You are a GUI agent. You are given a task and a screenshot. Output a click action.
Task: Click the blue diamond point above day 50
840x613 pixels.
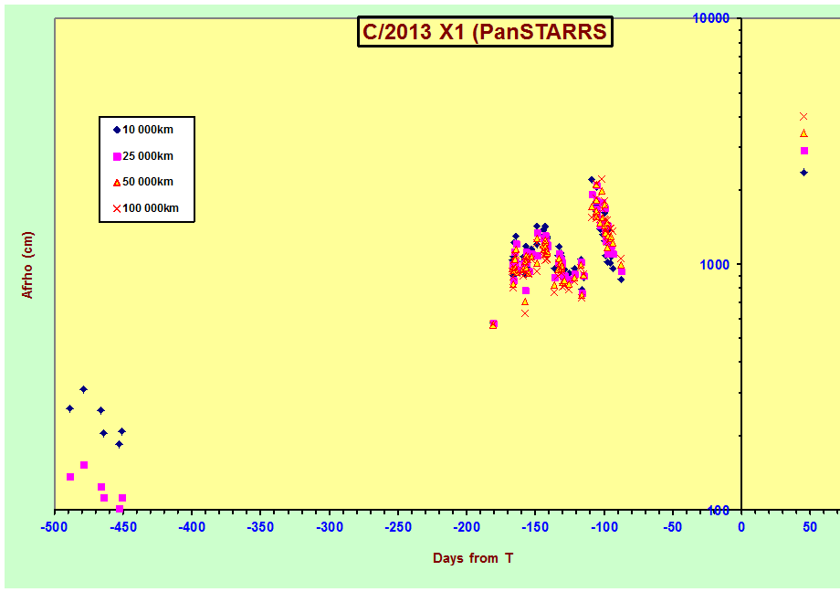click(803, 173)
